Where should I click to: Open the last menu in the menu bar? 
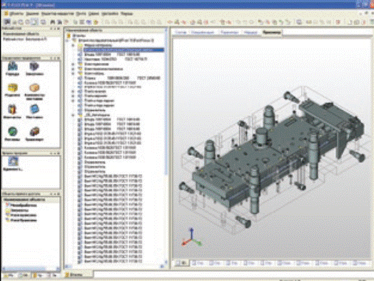point(126,14)
